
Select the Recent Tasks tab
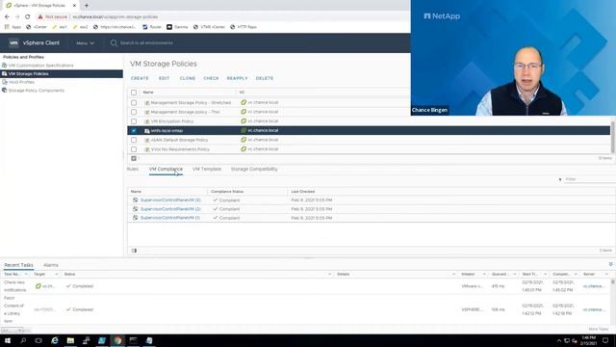(19, 265)
